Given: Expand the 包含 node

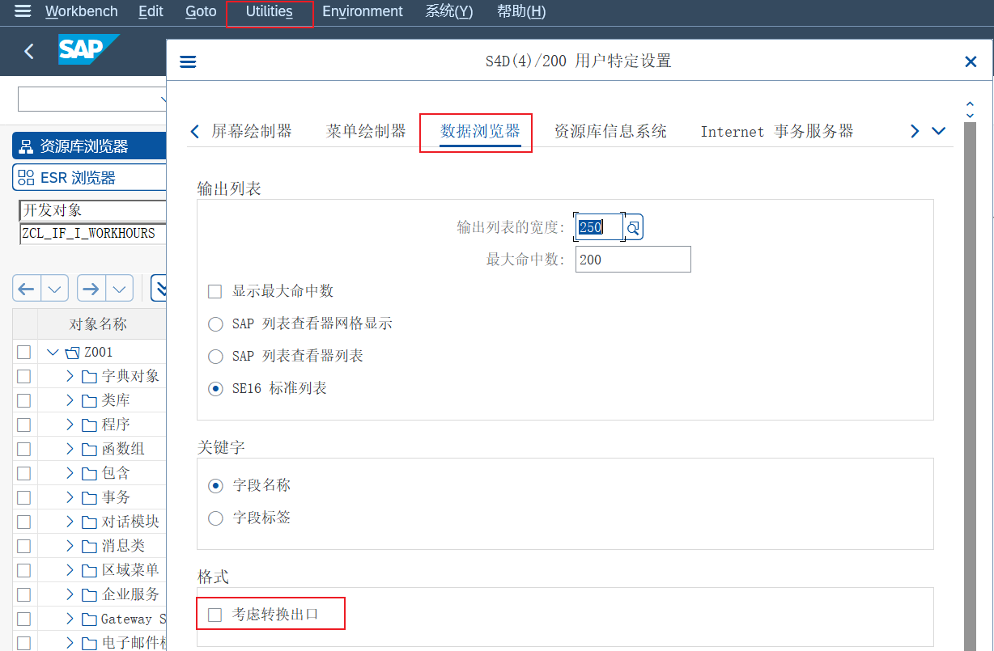Looking at the screenshot, I should point(70,474).
